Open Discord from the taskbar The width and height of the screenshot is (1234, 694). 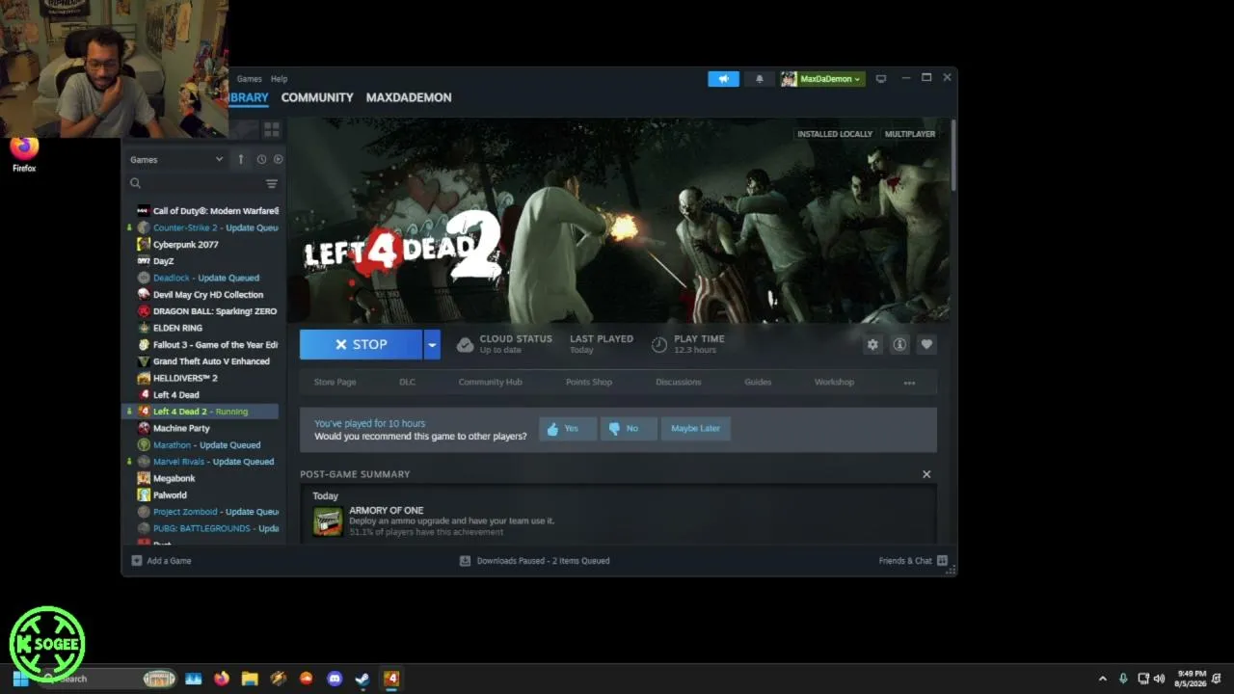(335, 679)
